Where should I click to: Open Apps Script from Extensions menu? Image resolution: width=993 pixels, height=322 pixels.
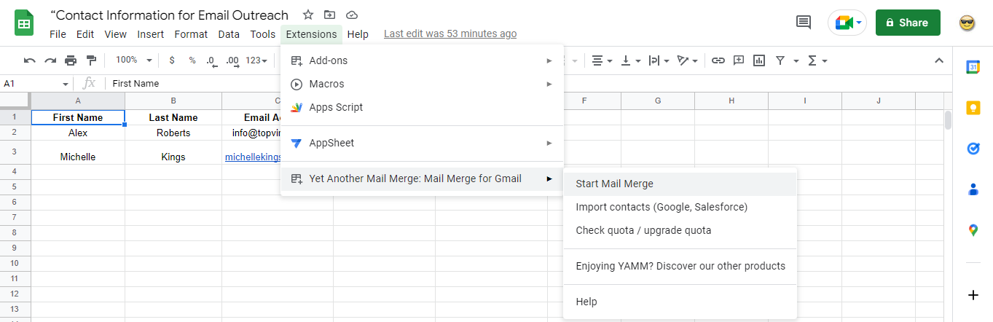(x=422, y=107)
